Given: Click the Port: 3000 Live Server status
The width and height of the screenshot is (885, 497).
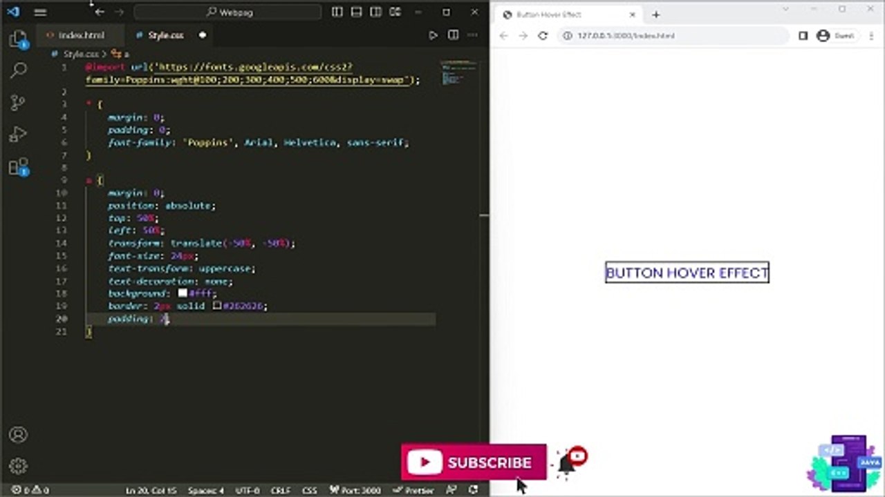Looking at the screenshot, I should [355, 490].
